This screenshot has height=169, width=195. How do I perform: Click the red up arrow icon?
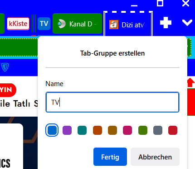(x=191, y=82)
